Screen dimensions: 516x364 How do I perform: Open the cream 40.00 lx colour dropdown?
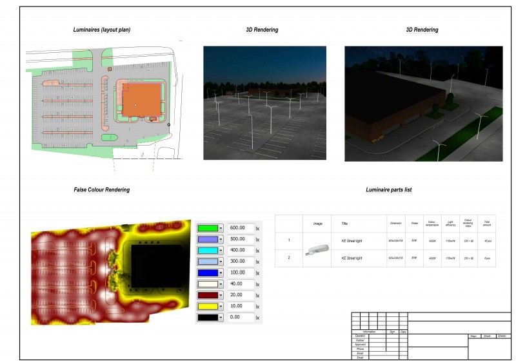[221, 284]
